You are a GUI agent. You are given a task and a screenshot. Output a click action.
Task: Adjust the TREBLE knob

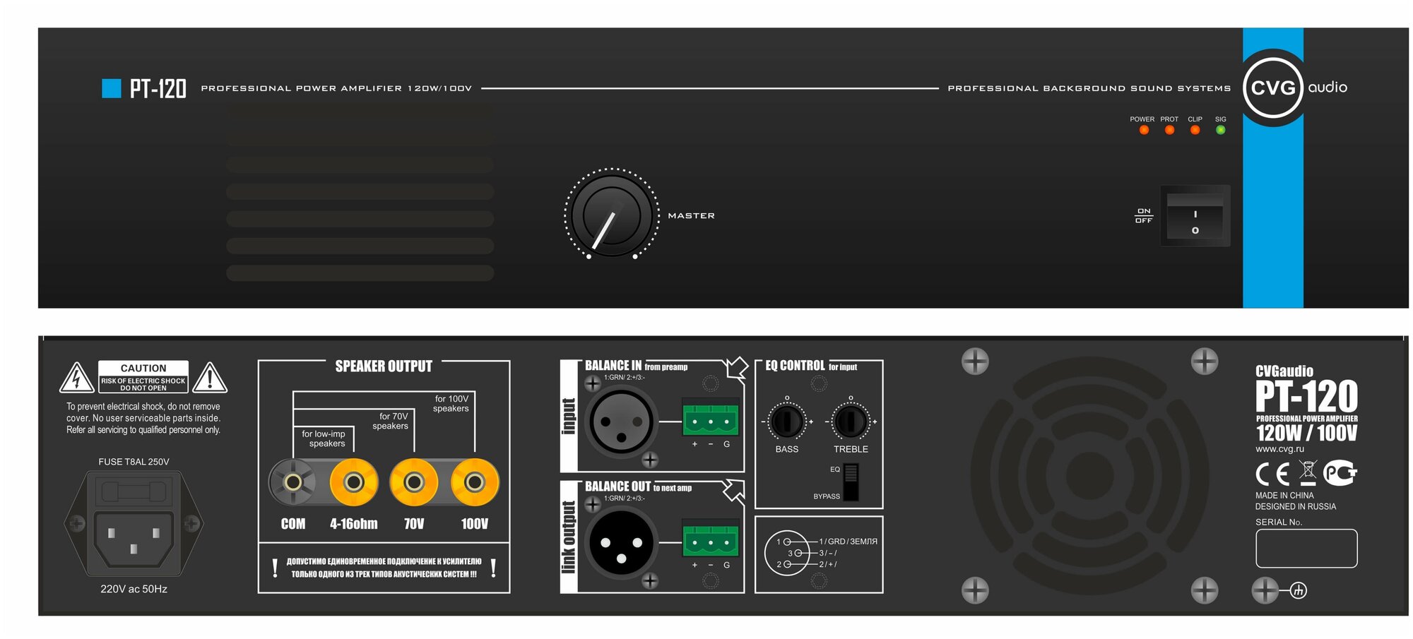(x=851, y=422)
